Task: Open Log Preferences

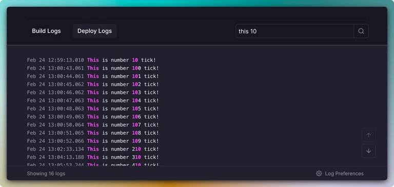Action: 340,174
